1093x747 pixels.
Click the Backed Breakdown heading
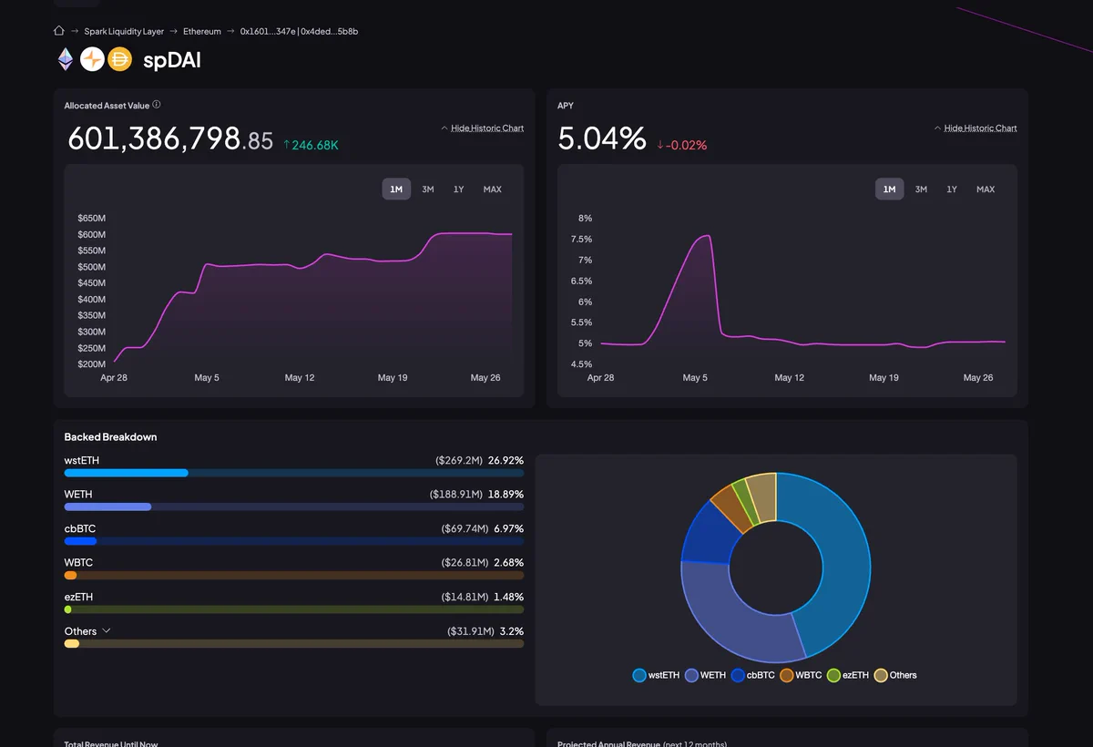pyautogui.click(x=110, y=436)
